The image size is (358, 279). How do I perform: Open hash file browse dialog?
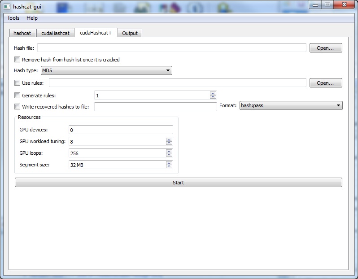tap(326, 48)
